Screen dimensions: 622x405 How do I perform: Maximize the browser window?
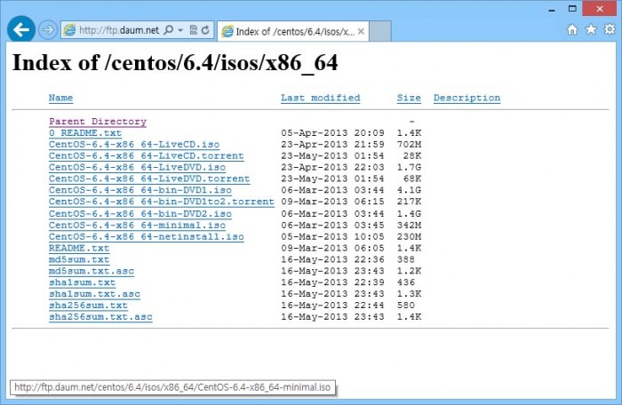(572, 8)
